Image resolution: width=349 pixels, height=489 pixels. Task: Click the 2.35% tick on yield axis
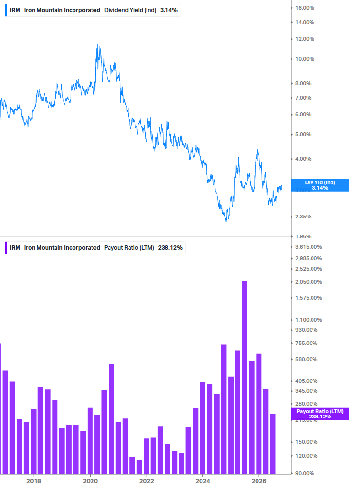[x=303, y=217]
